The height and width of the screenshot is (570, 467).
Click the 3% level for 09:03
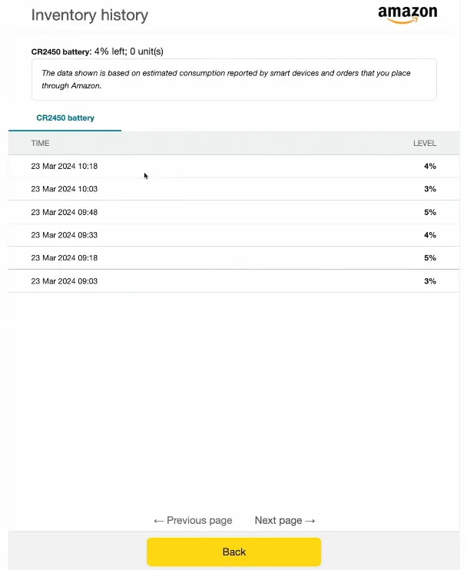[429, 281]
